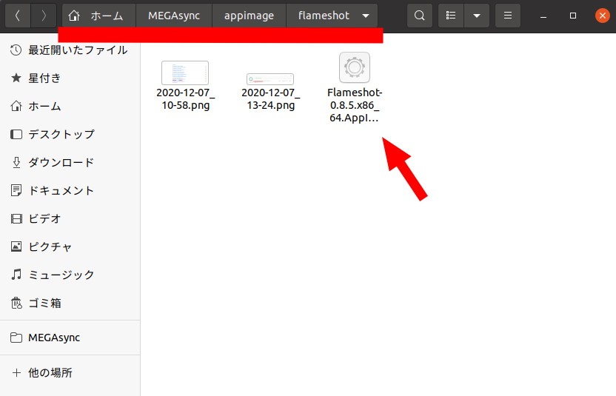The height and width of the screenshot is (396, 616).
Task: Click the clock icon beside 最近開いたファイル
Action: [x=16, y=50]
